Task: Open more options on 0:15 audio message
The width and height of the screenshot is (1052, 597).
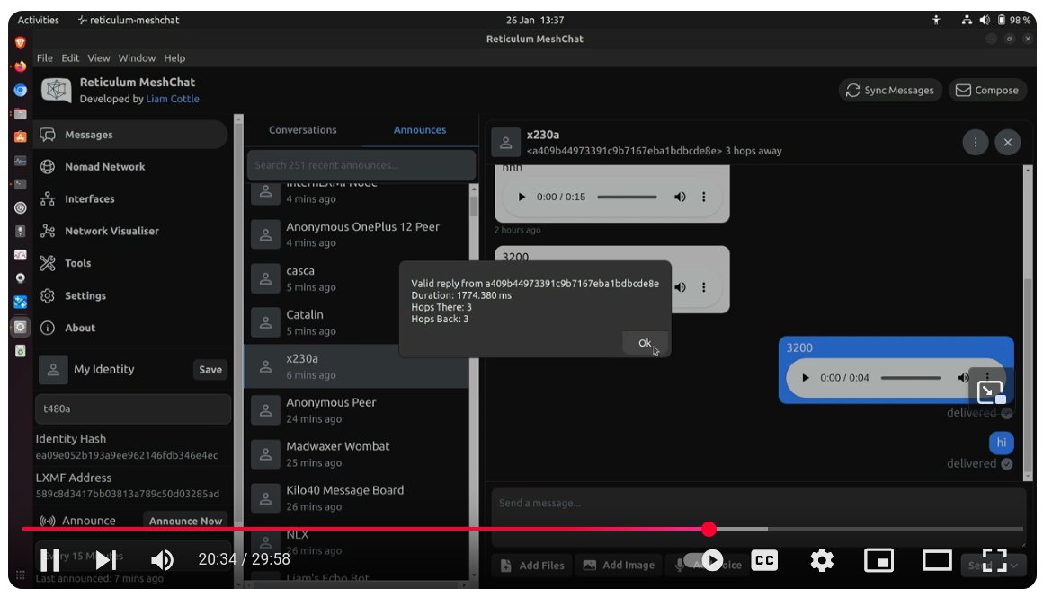Action: pos(704,197)
